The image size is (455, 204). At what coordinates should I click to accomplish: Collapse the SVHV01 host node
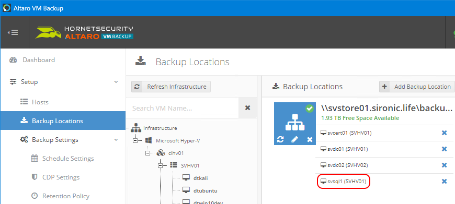(161, 165)
